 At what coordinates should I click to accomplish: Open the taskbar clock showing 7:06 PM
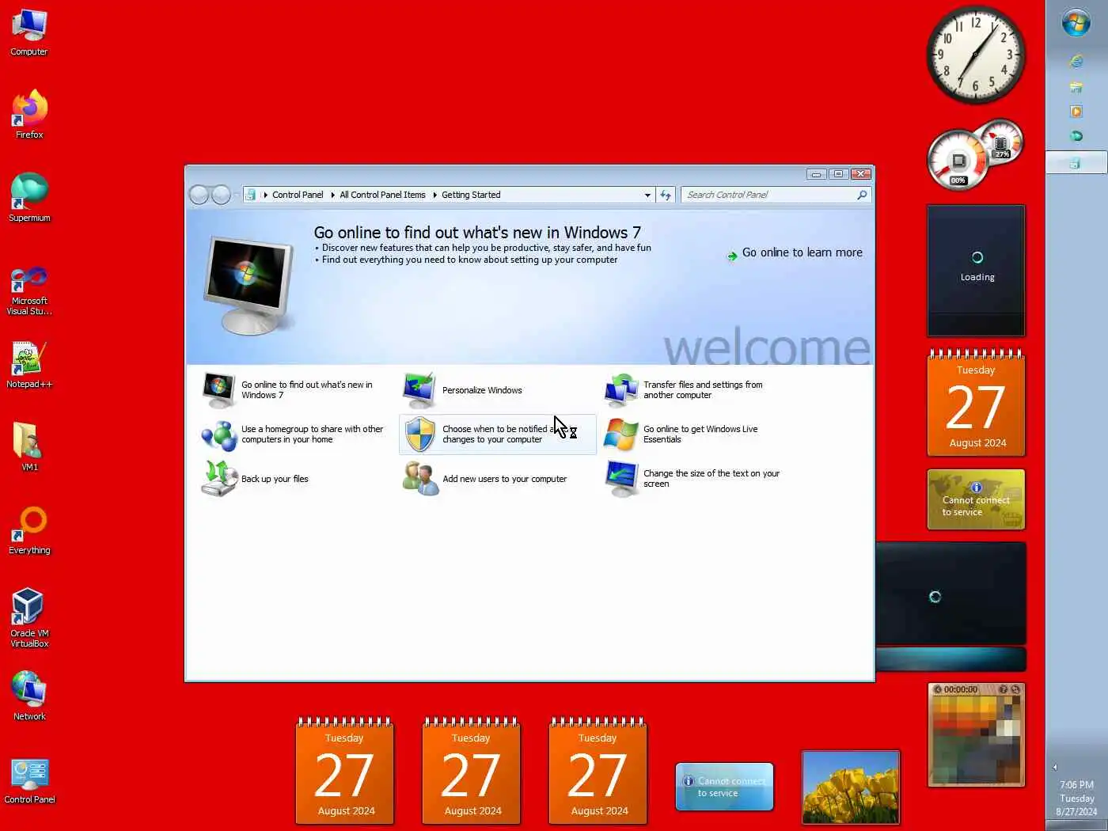[1076, 798]
